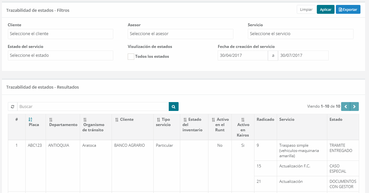Open the Cliente selection dropdown
Viewport: 369px width, 193px height.
[60, 34]
